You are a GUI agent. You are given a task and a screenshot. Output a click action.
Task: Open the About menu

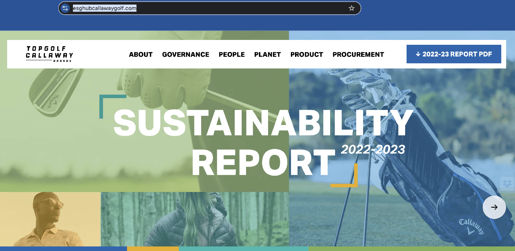(141, 54)
